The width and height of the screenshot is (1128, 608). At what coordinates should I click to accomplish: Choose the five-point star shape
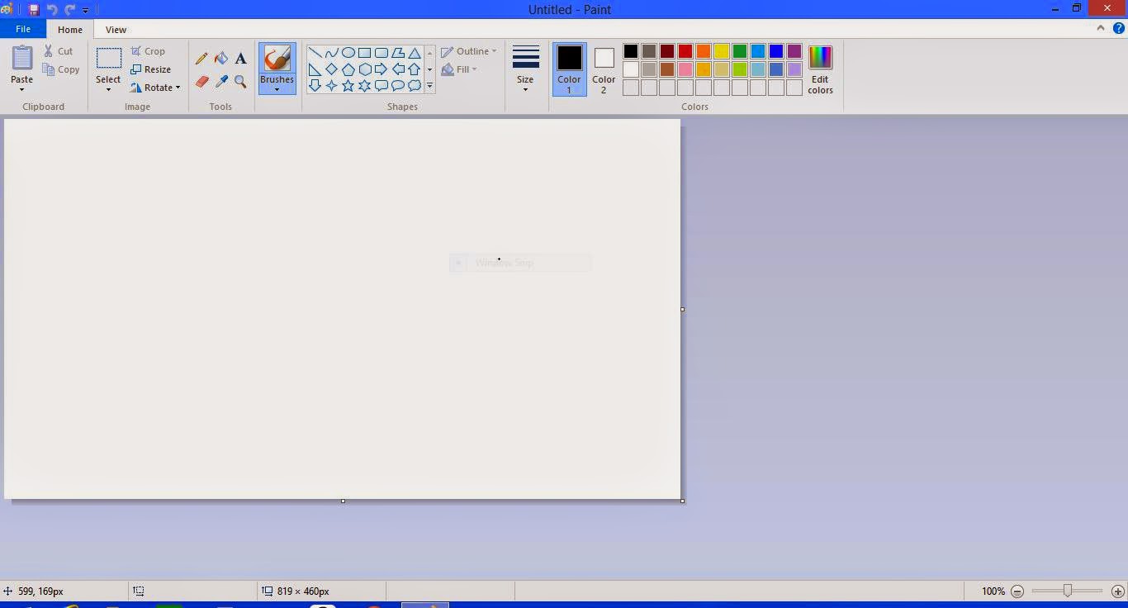pyautogui.click(x=348, y=86)
